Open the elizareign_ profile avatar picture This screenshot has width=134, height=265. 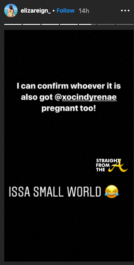[x=11, y=10]
